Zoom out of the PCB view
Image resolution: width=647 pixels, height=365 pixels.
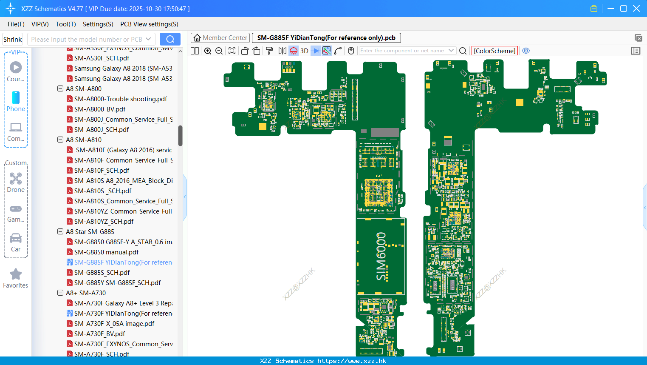click(x=219, y=51)
